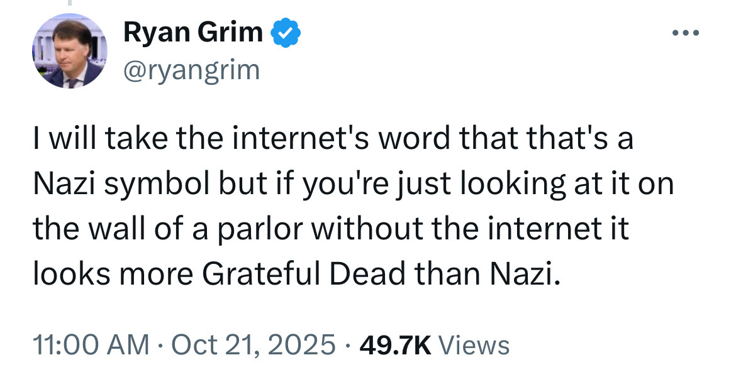Click the Views label
736x382 pixels.
[x=473, y=344]
